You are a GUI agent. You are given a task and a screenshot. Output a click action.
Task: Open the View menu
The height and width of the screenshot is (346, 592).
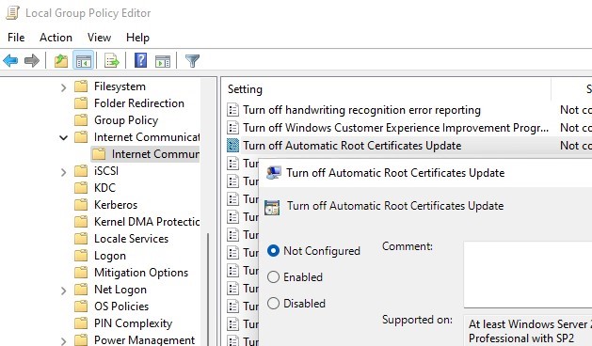[100, 38]
